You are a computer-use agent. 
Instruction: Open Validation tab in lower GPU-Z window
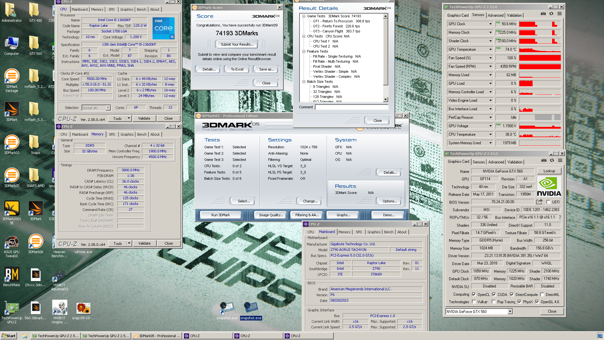[x=515, y=162]
